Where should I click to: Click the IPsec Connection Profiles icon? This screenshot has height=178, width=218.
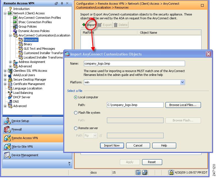tap(15, 22)
